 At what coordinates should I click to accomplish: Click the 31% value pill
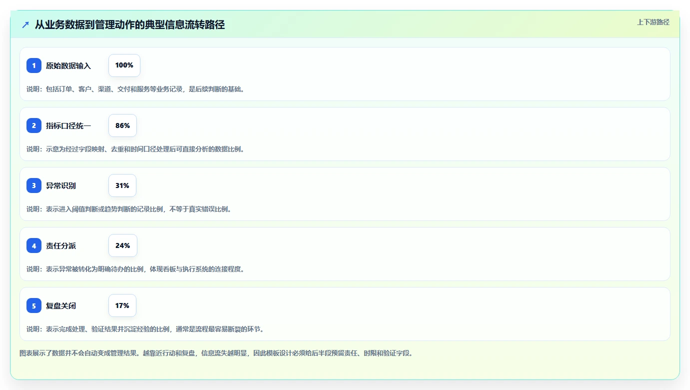click(122, 185)
